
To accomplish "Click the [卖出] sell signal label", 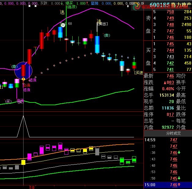I will coord(102,24).
